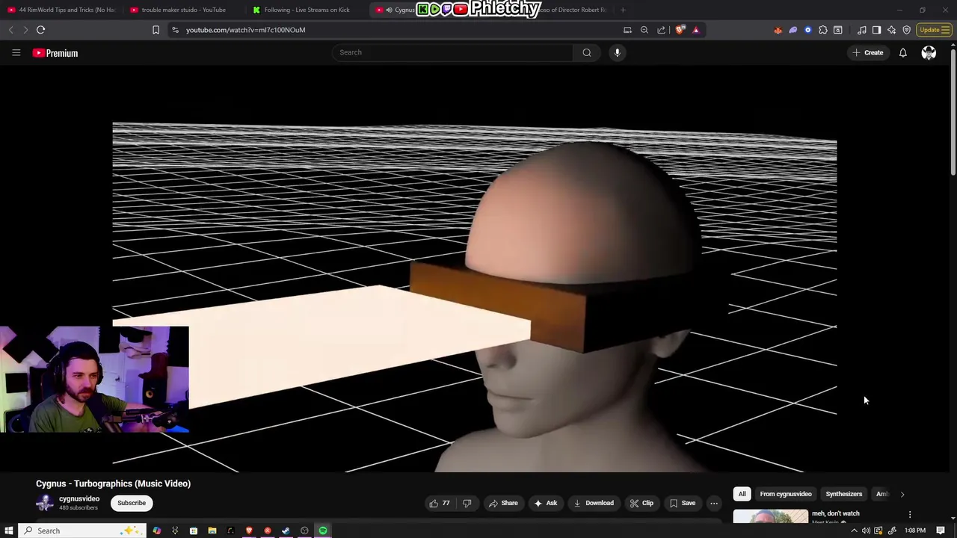Open Brave VPN shield icon
Screen dimensions: 957x538
click(x=906, y=30)
